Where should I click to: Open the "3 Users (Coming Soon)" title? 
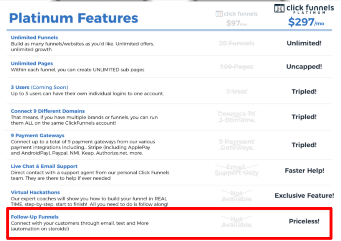click(40, 87)
